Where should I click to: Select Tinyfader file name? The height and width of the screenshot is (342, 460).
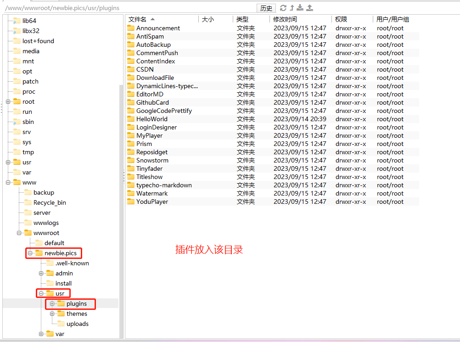click(149, 168)
